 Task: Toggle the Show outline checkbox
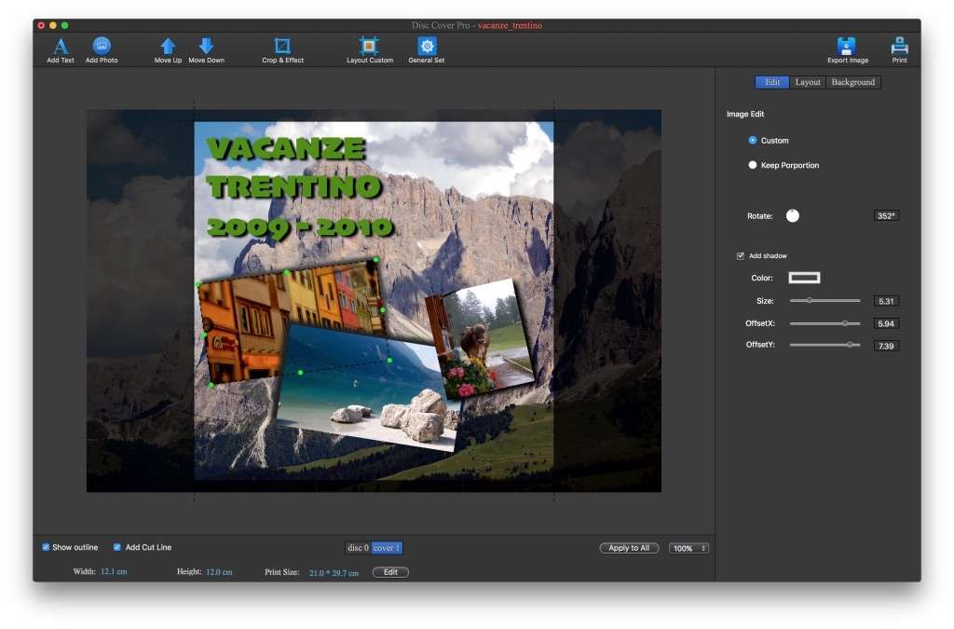(x=47, y=547)
